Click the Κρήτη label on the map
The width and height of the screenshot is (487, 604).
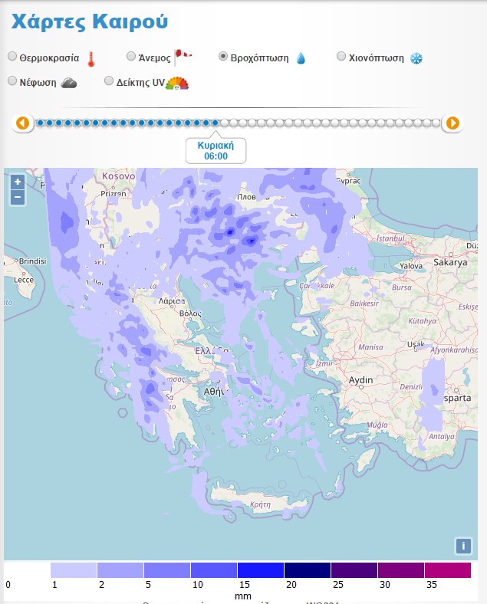tap(260, 504)
